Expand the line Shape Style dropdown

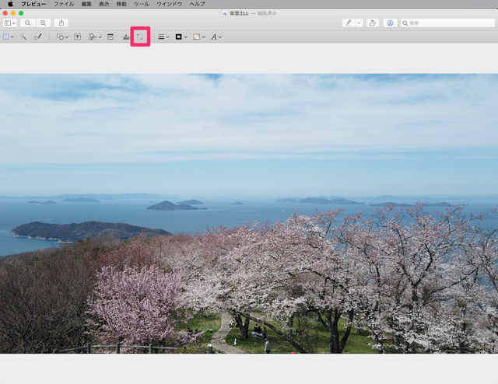pos(163,37)
